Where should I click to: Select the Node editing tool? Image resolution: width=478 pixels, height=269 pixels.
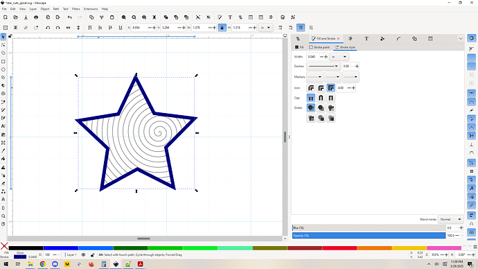[3, 45]
